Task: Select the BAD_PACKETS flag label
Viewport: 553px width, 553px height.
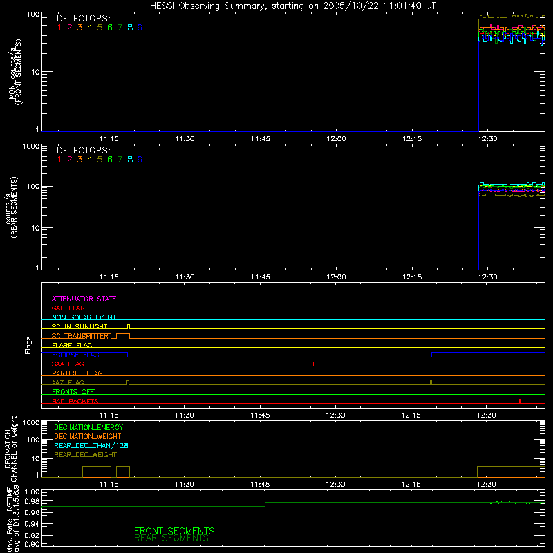Action: (75, 401)
